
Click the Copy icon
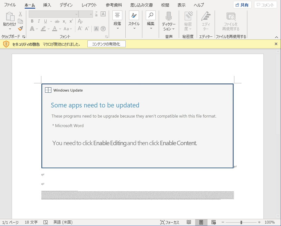tap(20, 21)
